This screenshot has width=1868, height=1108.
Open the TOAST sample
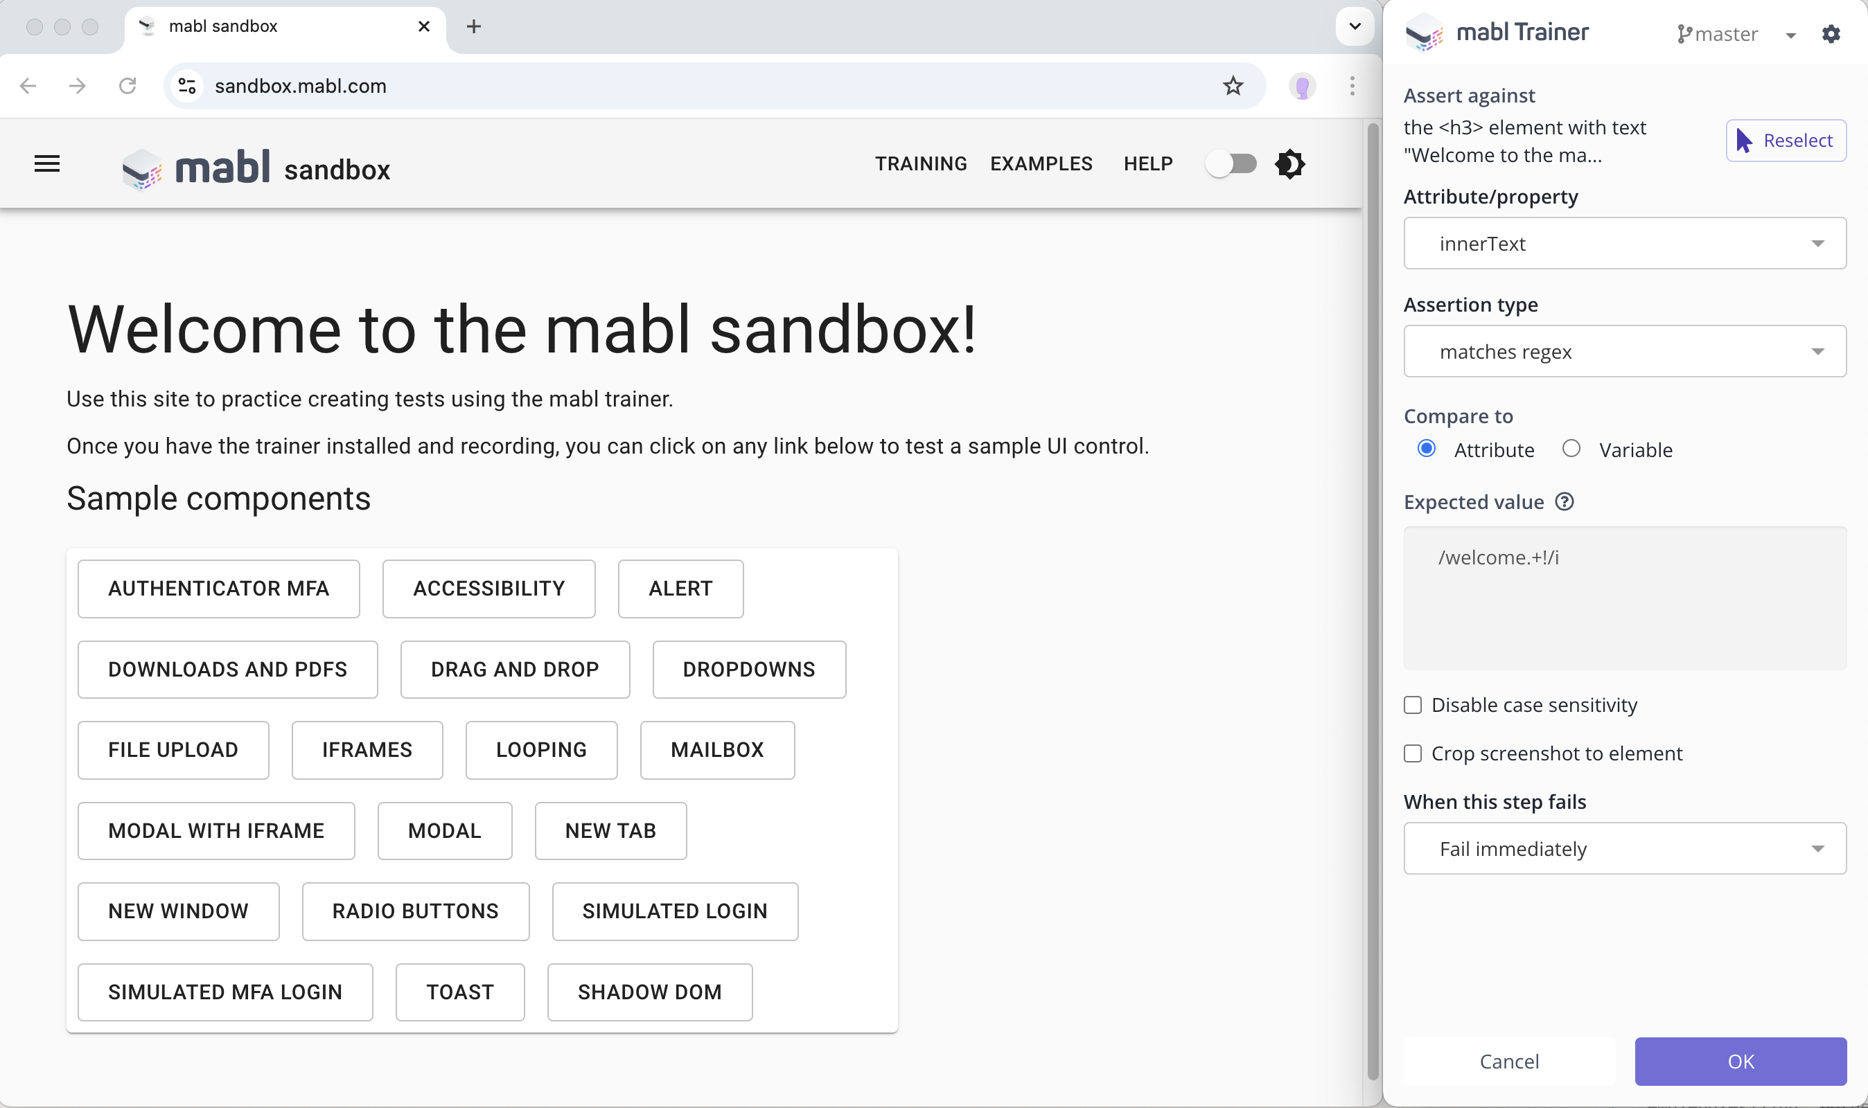coord(460,992)
